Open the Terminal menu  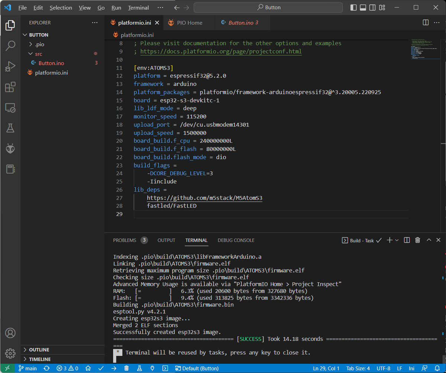click(x=138, y=7)
